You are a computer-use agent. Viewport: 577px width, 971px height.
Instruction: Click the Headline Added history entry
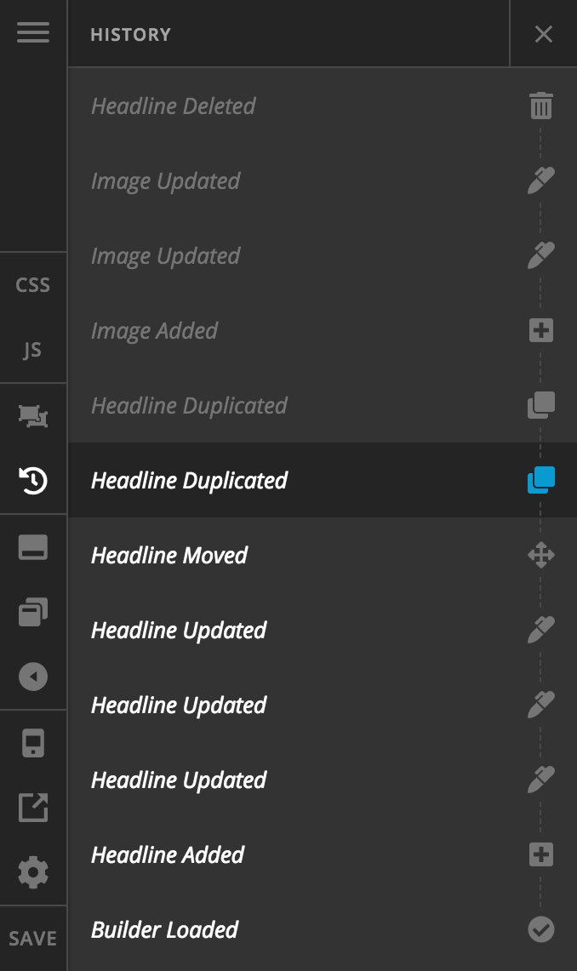point(168,855)
